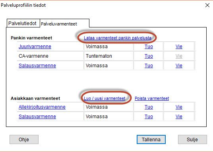Select the CA-varmenne text
Viewport: 213px width, 152px height.
(x=33, y=56)
